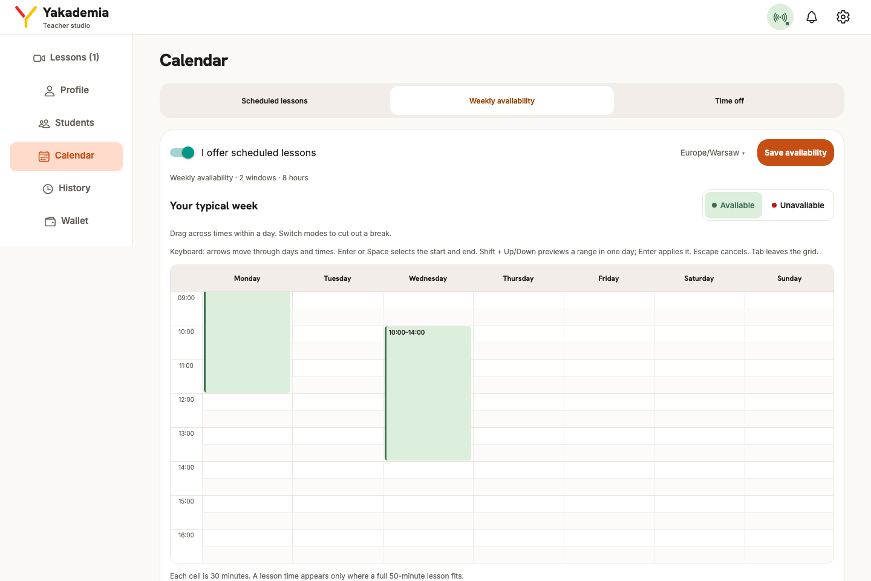Click the Friday column header

point(608,278)
